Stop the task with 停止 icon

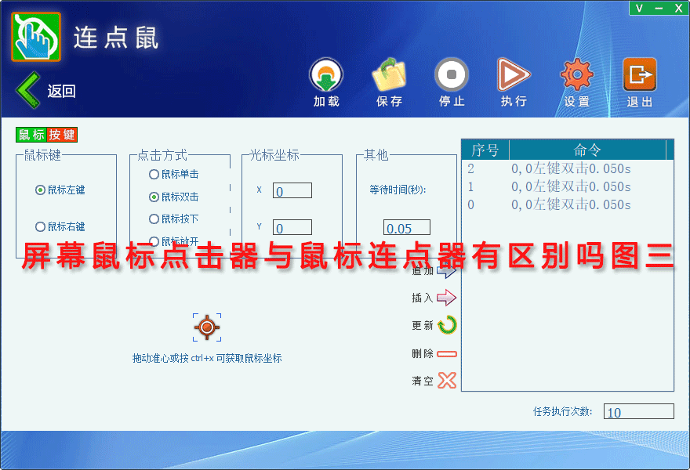(452, 74)
